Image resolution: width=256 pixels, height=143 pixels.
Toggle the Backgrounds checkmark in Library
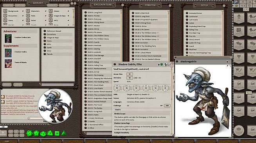(23, 11)
